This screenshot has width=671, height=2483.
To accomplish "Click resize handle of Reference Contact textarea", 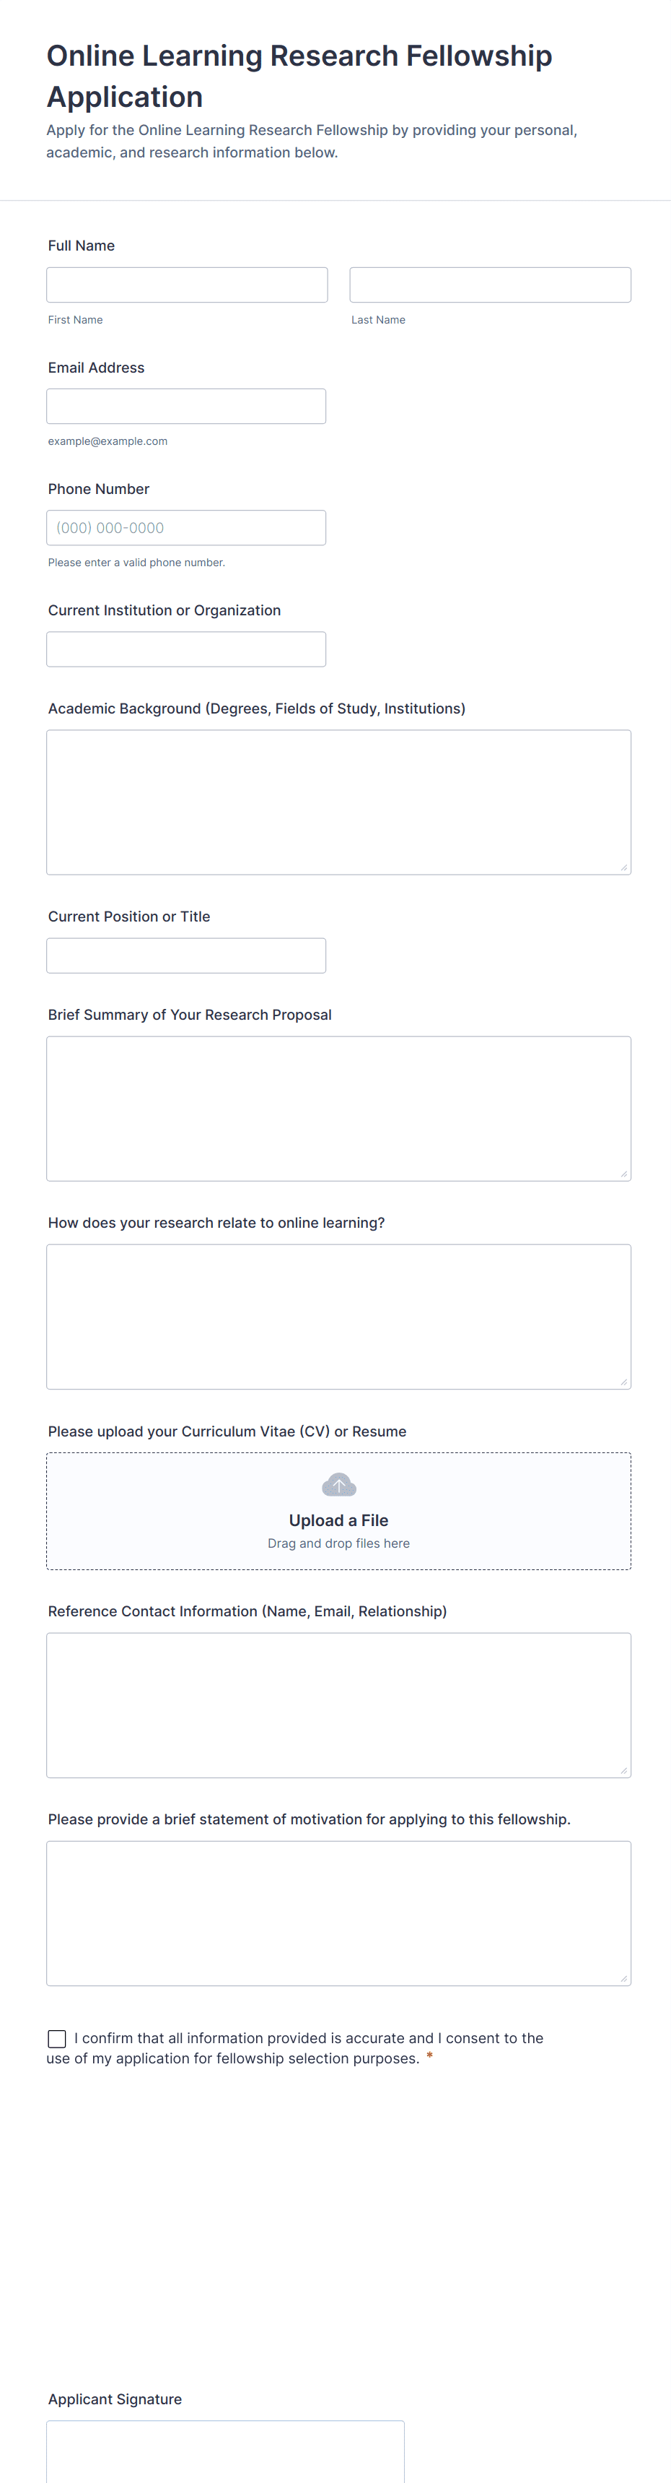I will pyautogui.click(x=624, y=1771).
